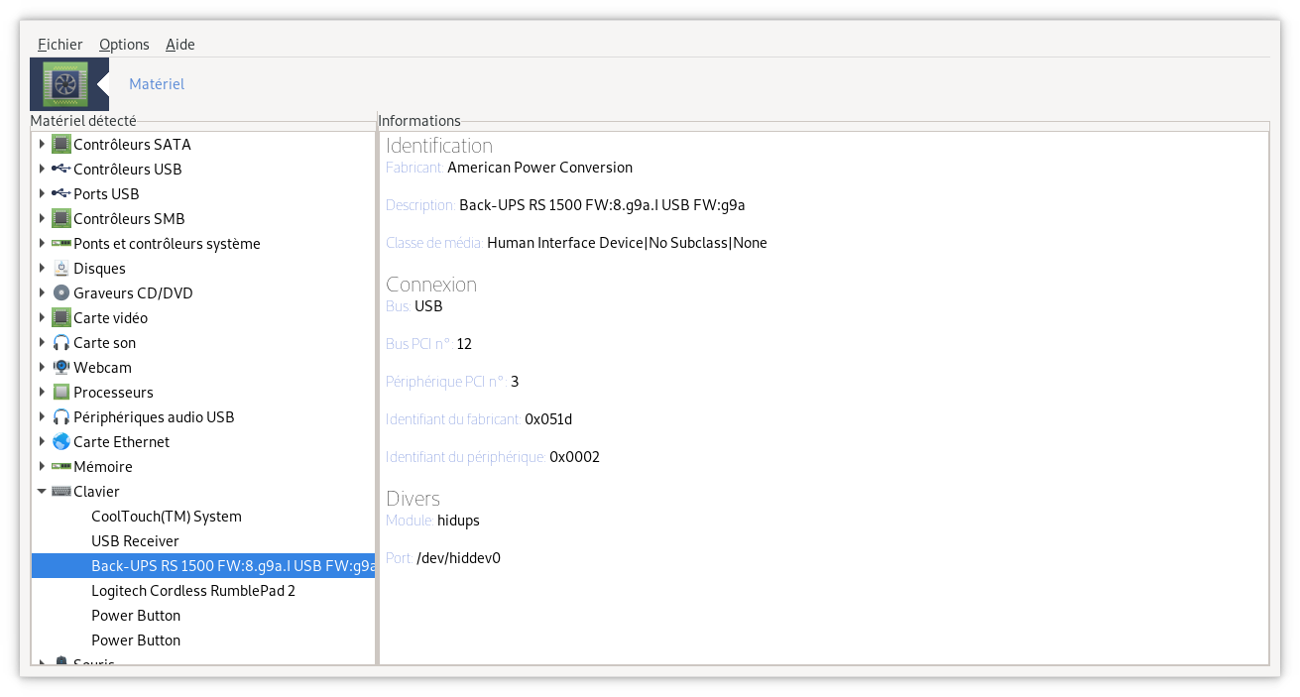1300x697 pixels.
Task: Click the Contrôleurs USB icon
Action: [x=61, y=170]
